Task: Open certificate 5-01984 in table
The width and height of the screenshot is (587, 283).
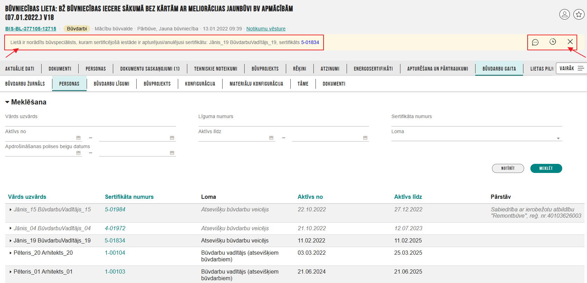Action: [115, 210]
